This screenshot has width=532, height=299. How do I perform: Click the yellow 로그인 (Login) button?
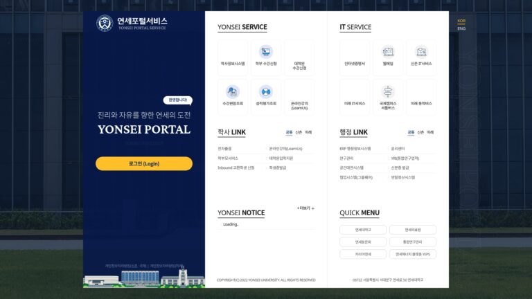tap(144, 163)
